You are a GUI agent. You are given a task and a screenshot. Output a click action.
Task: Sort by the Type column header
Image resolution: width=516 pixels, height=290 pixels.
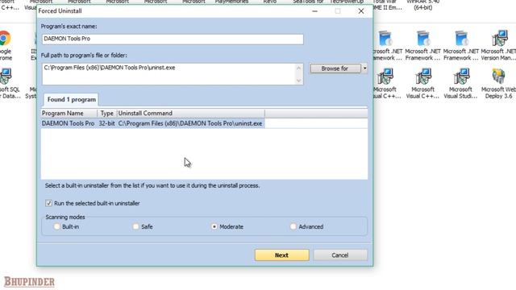[x=107, y=113]
